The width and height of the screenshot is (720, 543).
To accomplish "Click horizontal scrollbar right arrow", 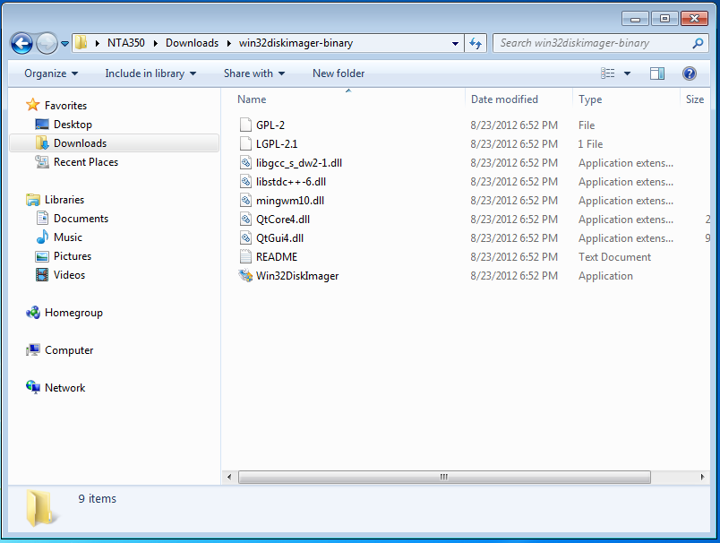I will (x=702, y=477).
